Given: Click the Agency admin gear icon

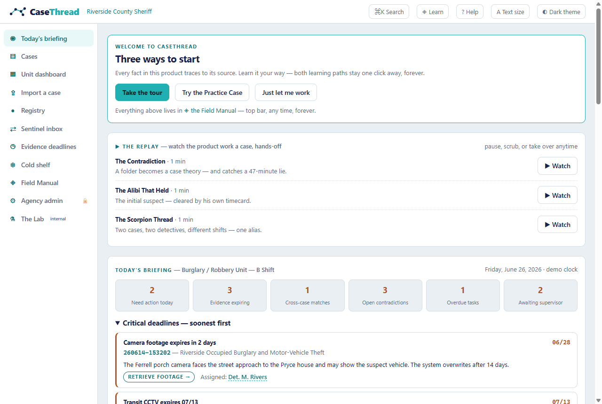Looking at the screenshot, I should point(13,201).
